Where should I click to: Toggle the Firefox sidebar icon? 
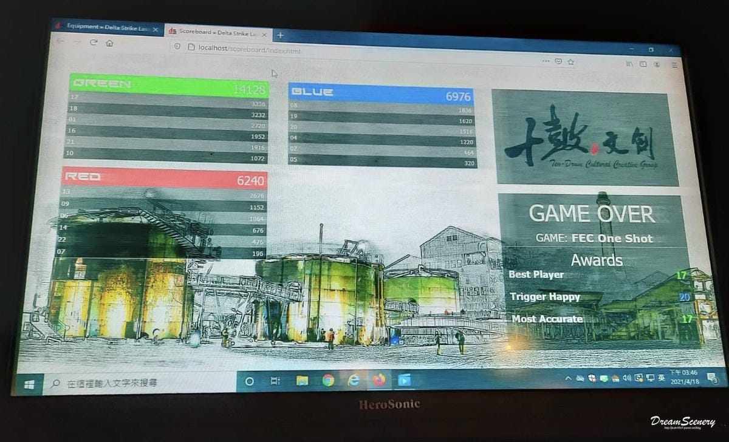point(643,64)
